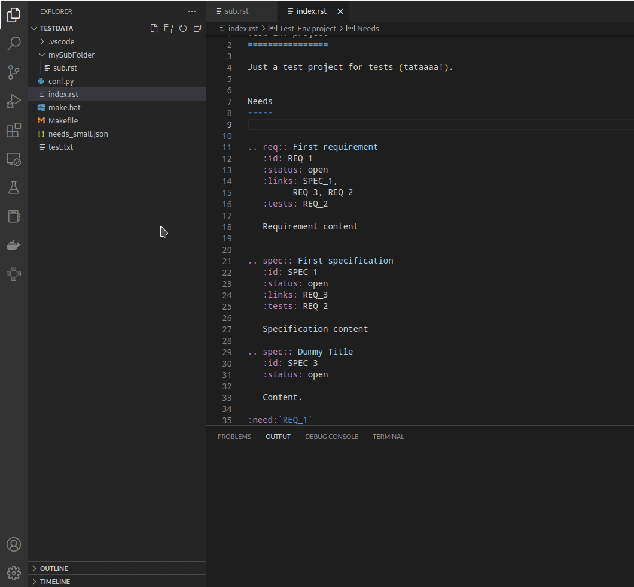Screen dimensions: 634x587
Task: Collapse the mySubFolder folder
Action: click(x=117, y=55)
